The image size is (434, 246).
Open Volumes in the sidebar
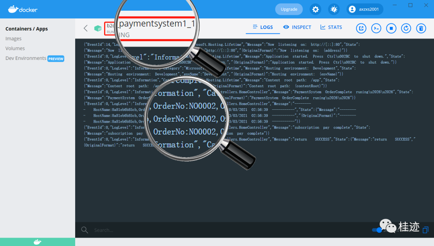[15, 48]
